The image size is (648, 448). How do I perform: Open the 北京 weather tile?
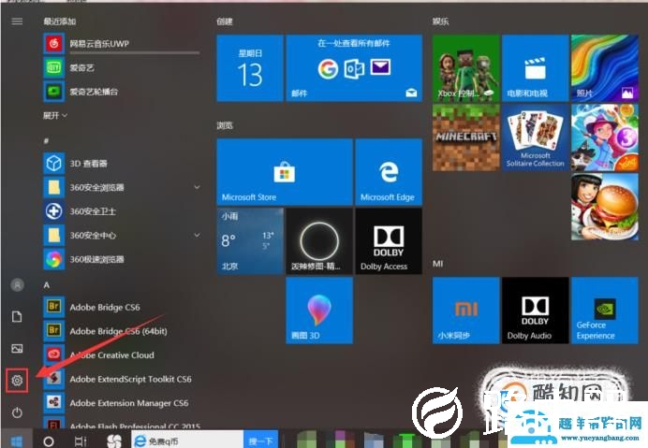250,240
